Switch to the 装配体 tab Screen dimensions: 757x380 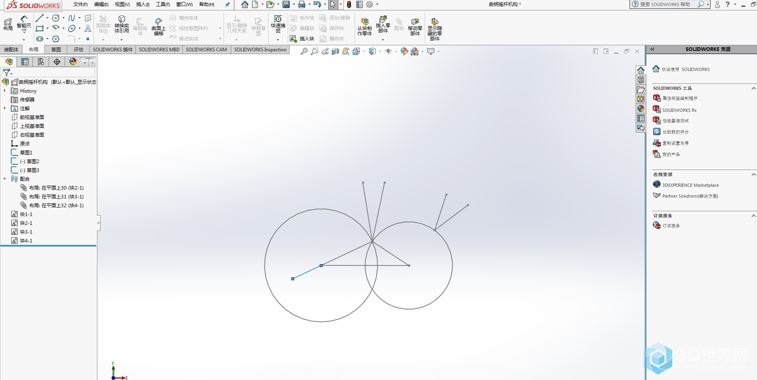tap(11, 50)
